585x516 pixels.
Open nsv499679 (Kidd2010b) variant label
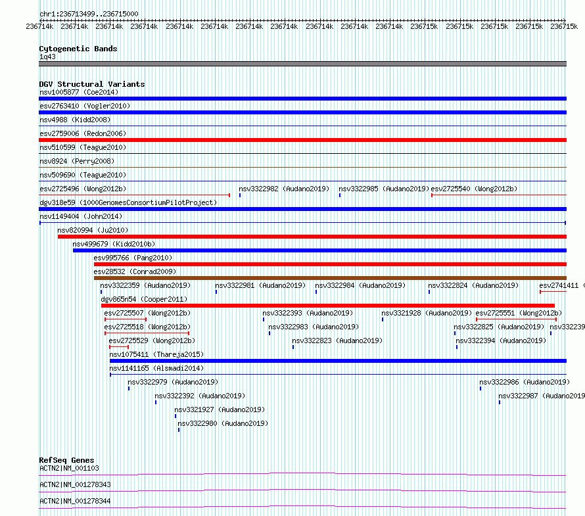tap(114, 244)
